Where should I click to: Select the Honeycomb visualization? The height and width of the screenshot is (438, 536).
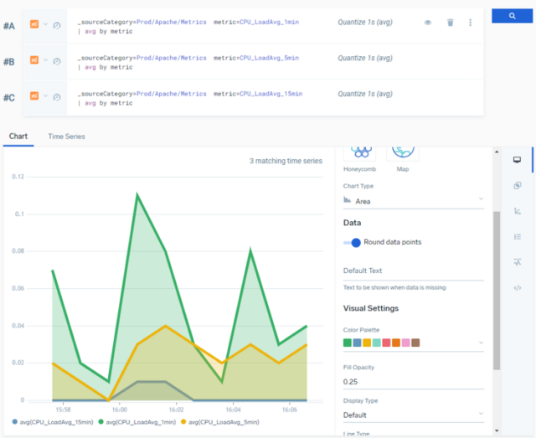[359, 160]
